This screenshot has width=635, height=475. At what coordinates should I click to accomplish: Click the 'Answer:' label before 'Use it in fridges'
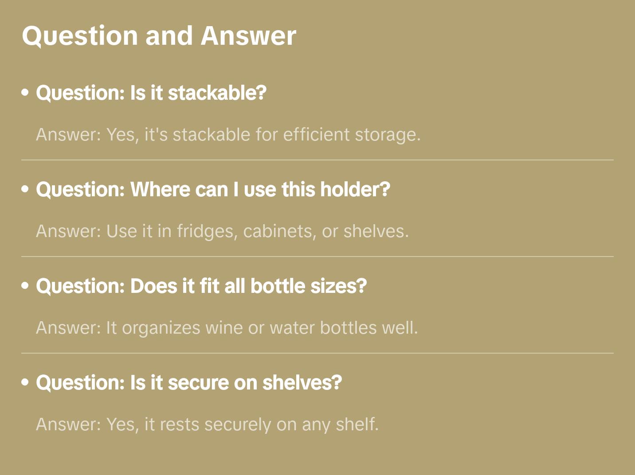point(69,231)
